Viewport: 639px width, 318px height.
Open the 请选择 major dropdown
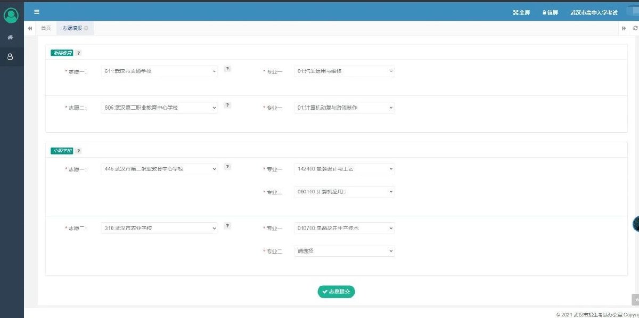(344, 251)
